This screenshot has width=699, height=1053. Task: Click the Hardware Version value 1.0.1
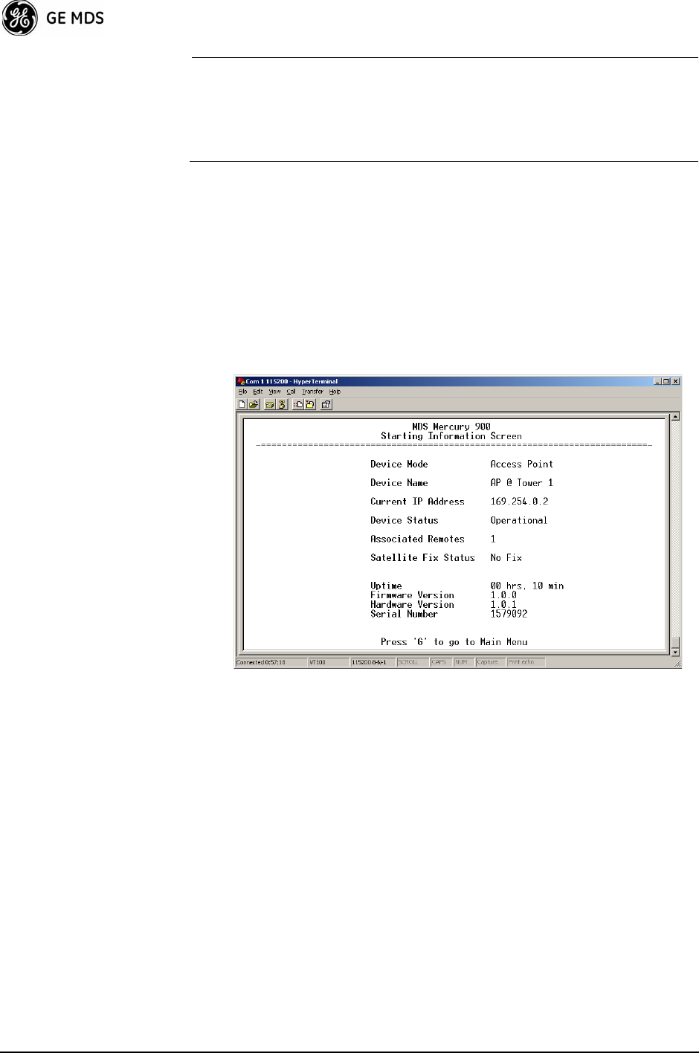click(503, 605)
